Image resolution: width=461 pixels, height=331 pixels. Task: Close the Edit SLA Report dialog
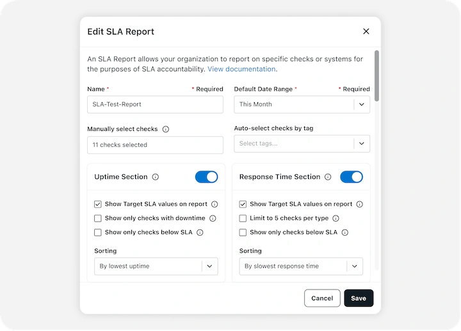[366, 31]
